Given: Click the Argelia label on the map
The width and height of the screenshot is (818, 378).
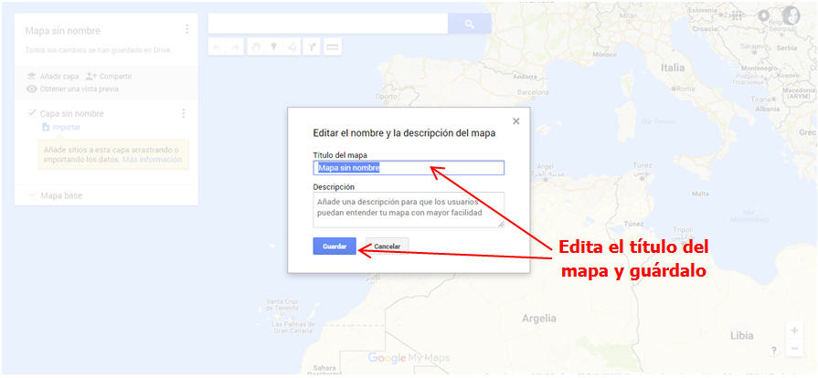Looking at the screenshot, I should point(539,318).
